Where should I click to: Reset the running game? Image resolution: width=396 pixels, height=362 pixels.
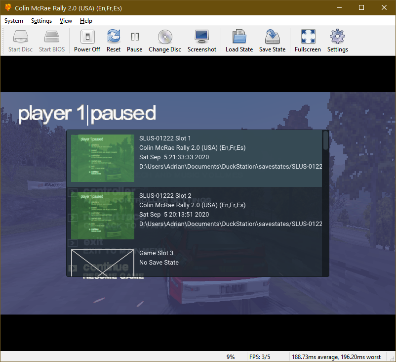(x=114, y=41)
